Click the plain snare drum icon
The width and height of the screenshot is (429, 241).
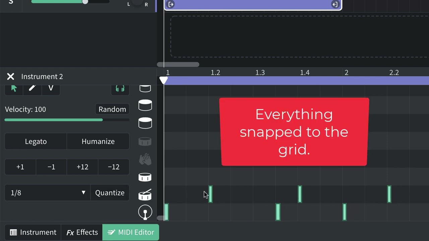point(145,177)
